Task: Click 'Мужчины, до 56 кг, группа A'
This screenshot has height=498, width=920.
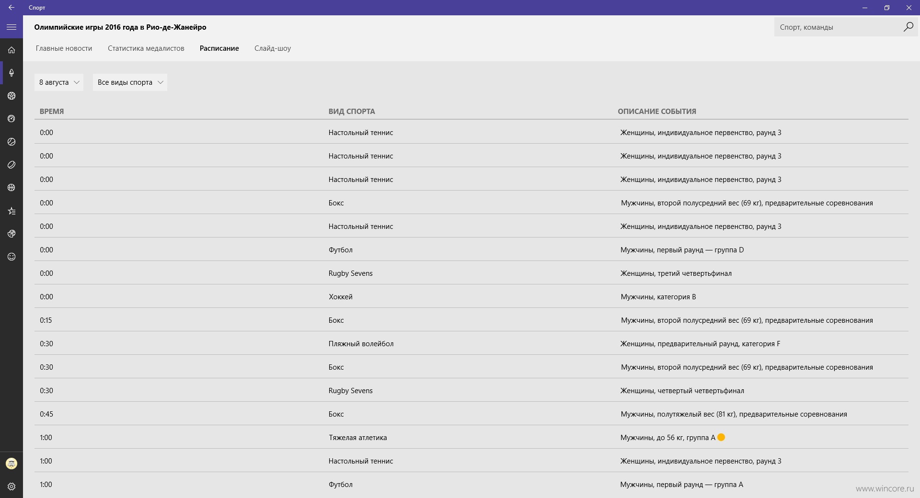Action: click(668, 438)
